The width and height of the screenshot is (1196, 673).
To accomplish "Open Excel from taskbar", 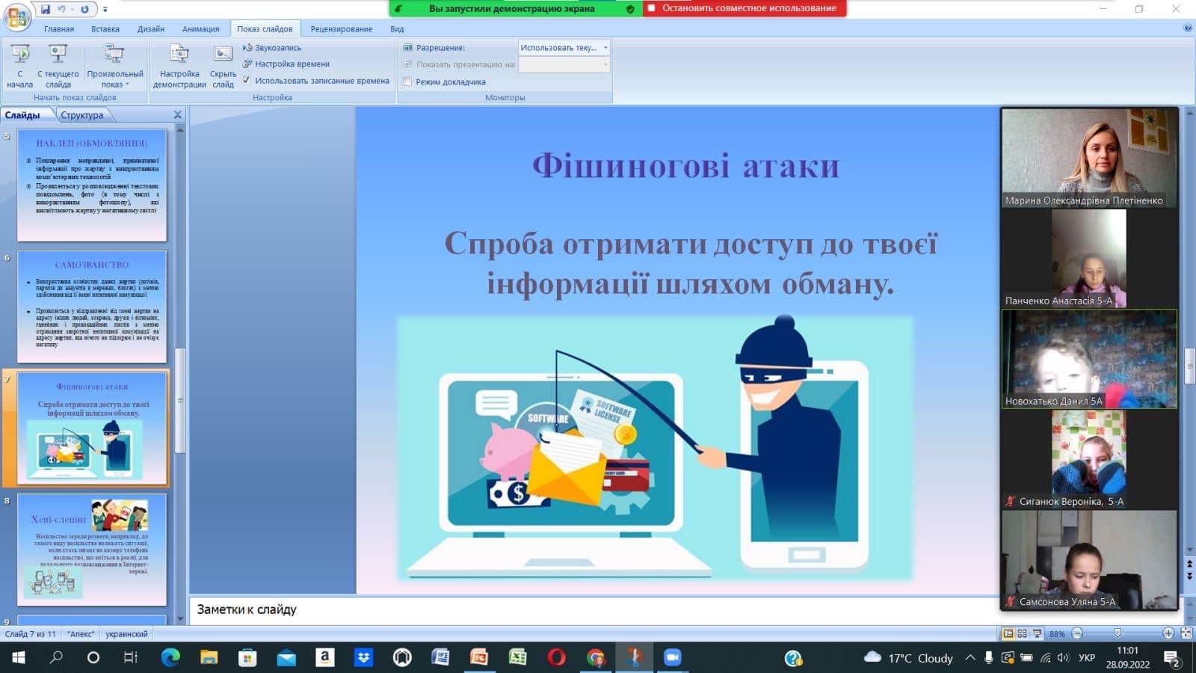I will 517,657.
